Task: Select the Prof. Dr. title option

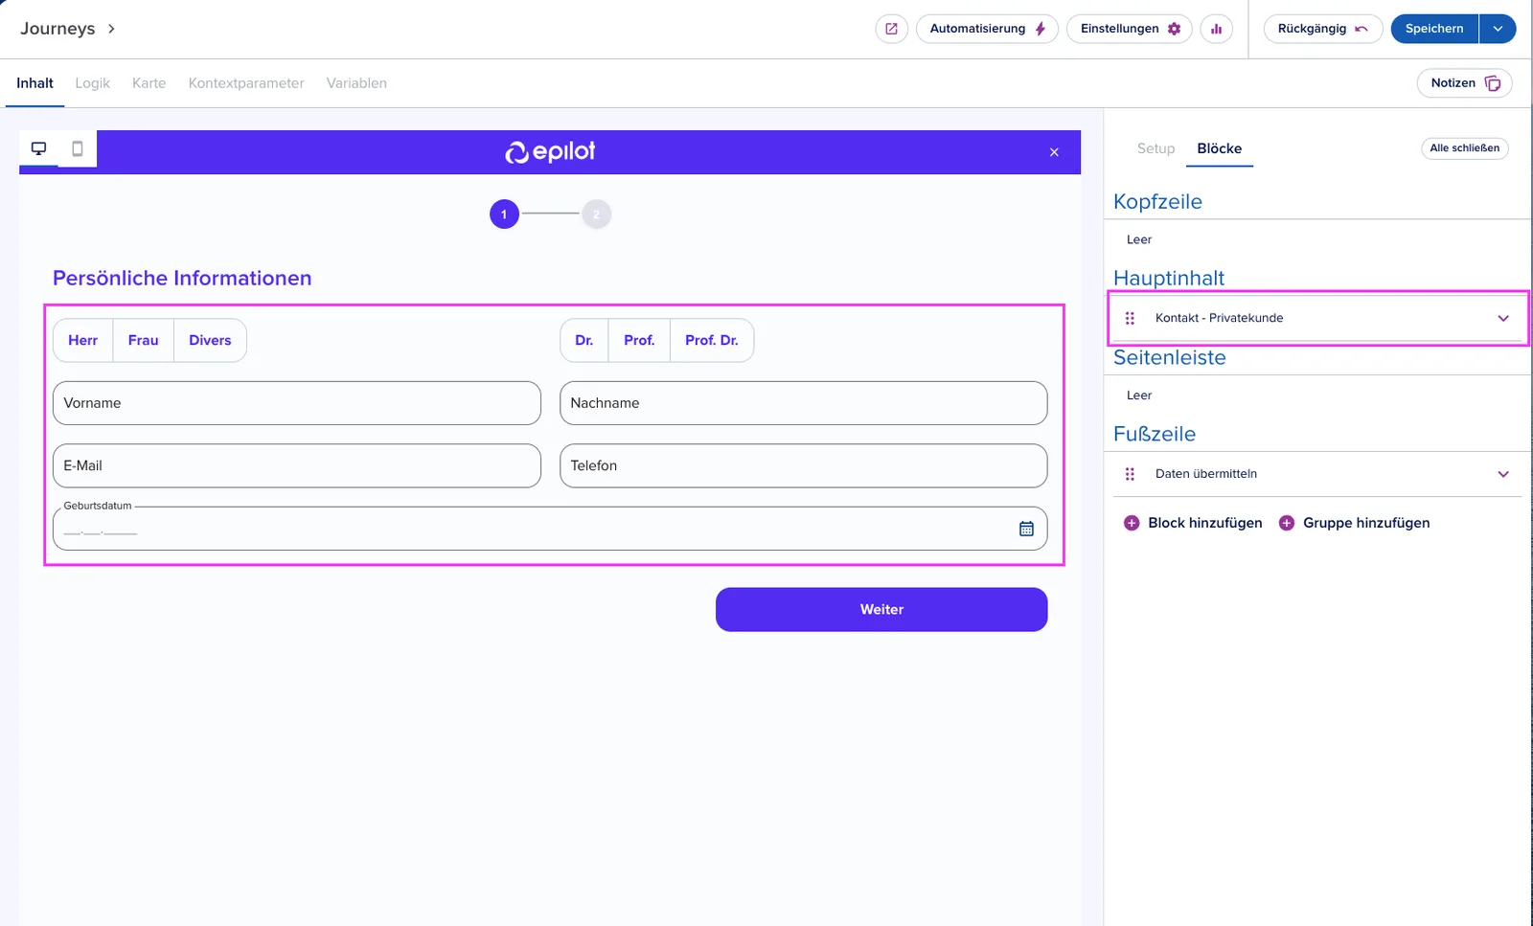Action: (711, 340)
